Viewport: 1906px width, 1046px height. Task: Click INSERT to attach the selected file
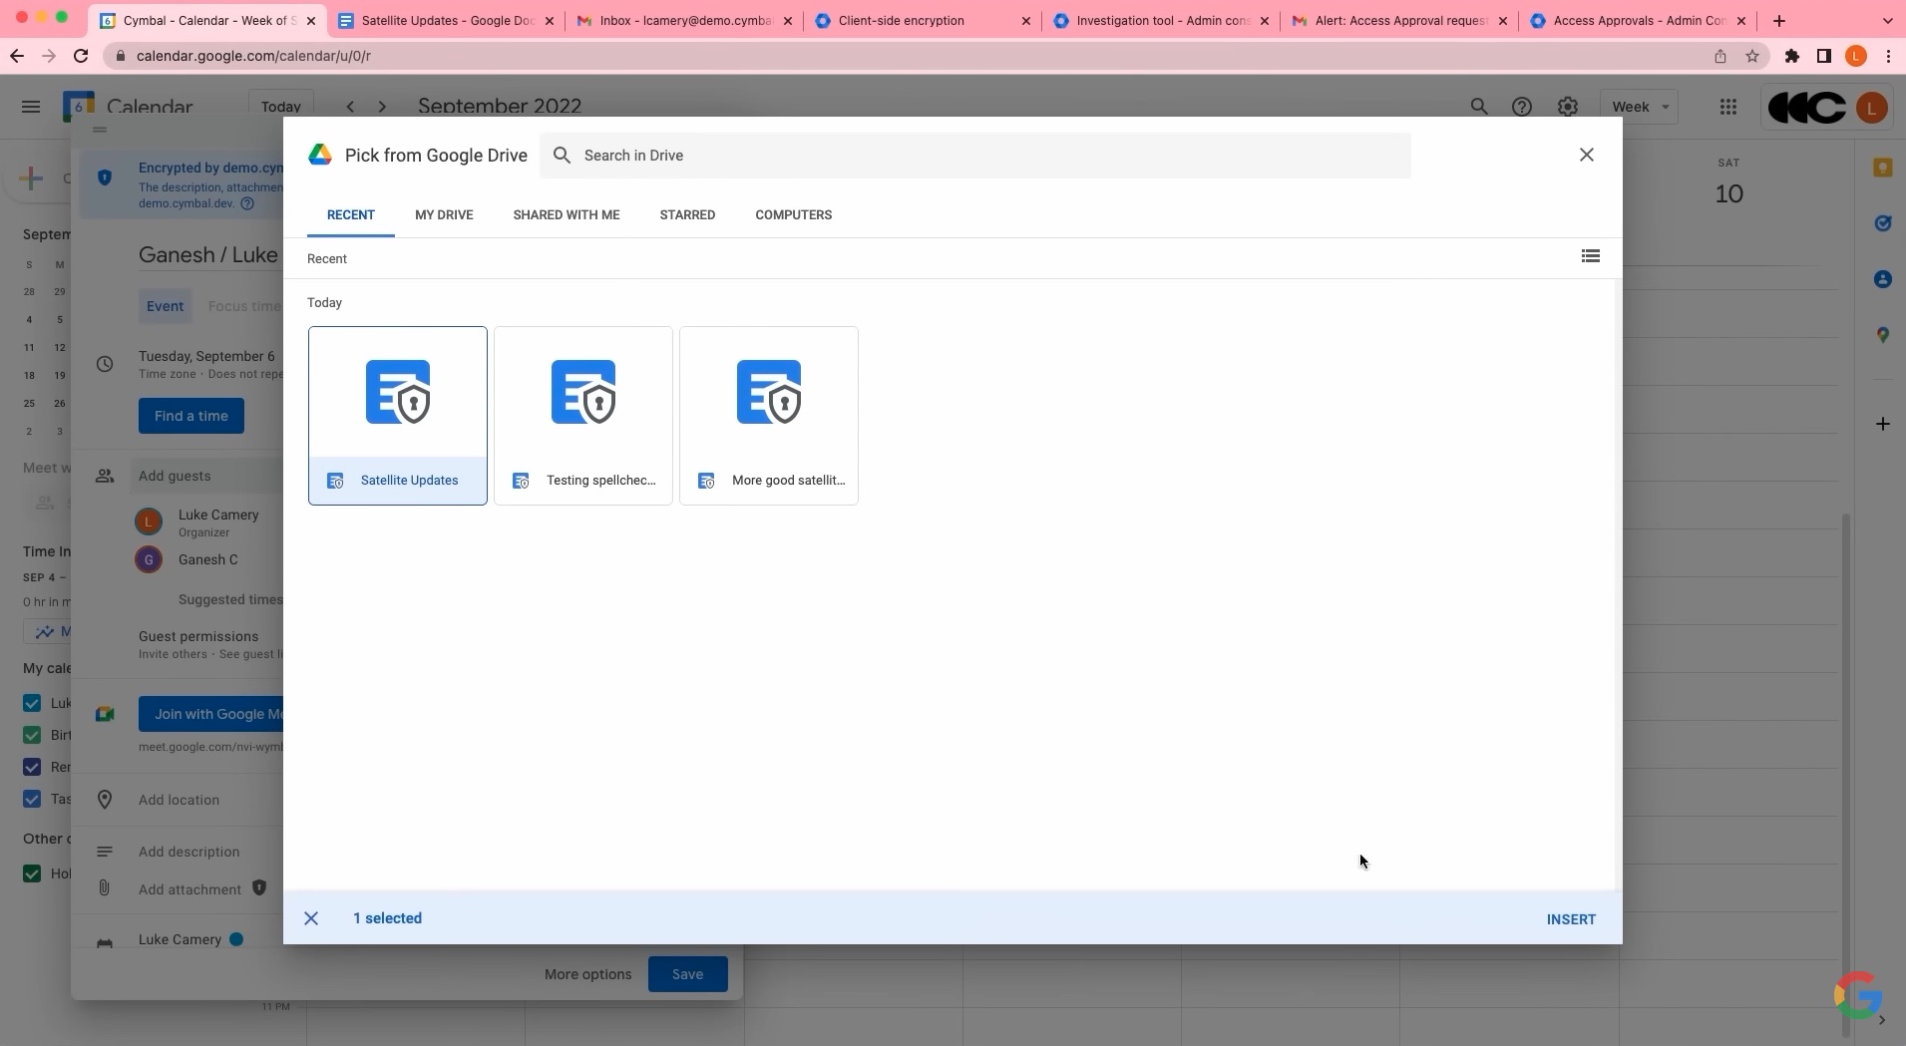(1570, 918)
